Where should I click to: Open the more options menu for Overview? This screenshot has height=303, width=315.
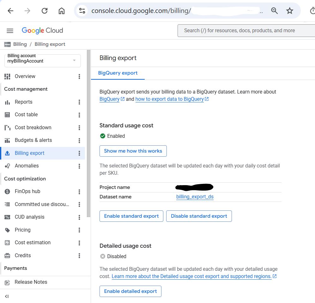pos(79,76)
